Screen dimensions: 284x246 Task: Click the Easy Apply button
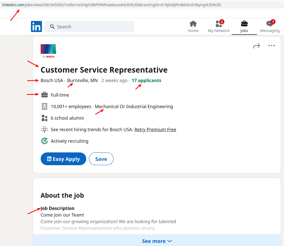click(63, 159)
